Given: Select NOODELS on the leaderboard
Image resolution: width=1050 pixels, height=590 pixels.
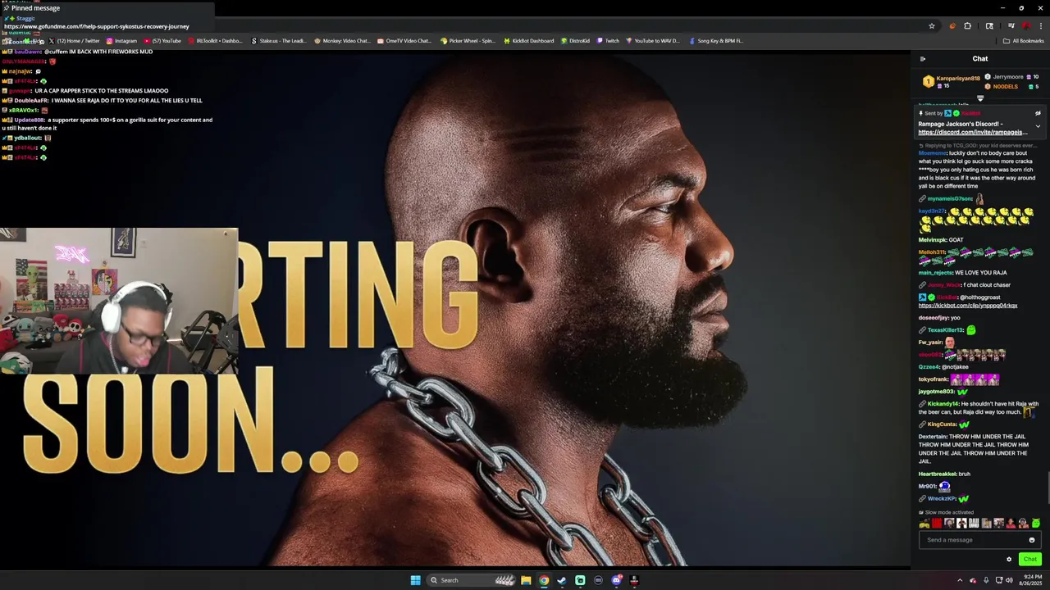Looking at the screenshot, I should click(x=1006, y=86).
